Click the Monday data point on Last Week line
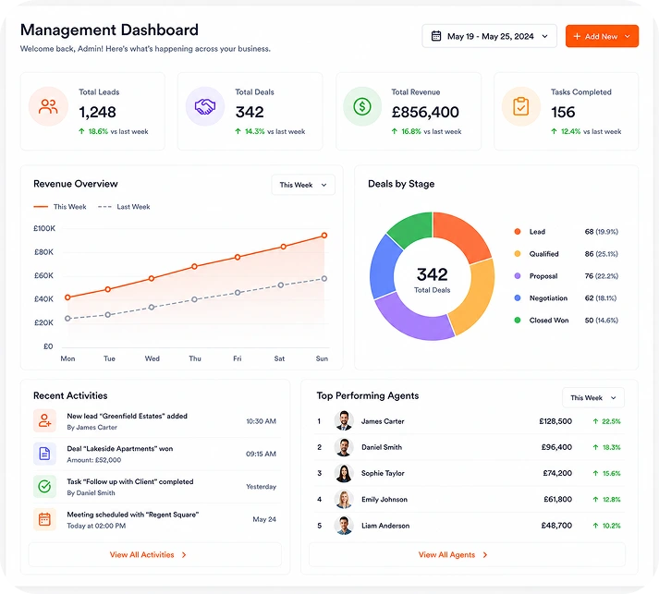The width and height of the screenshot is (659, 594). pyautogui.click(x=67, y=319)
